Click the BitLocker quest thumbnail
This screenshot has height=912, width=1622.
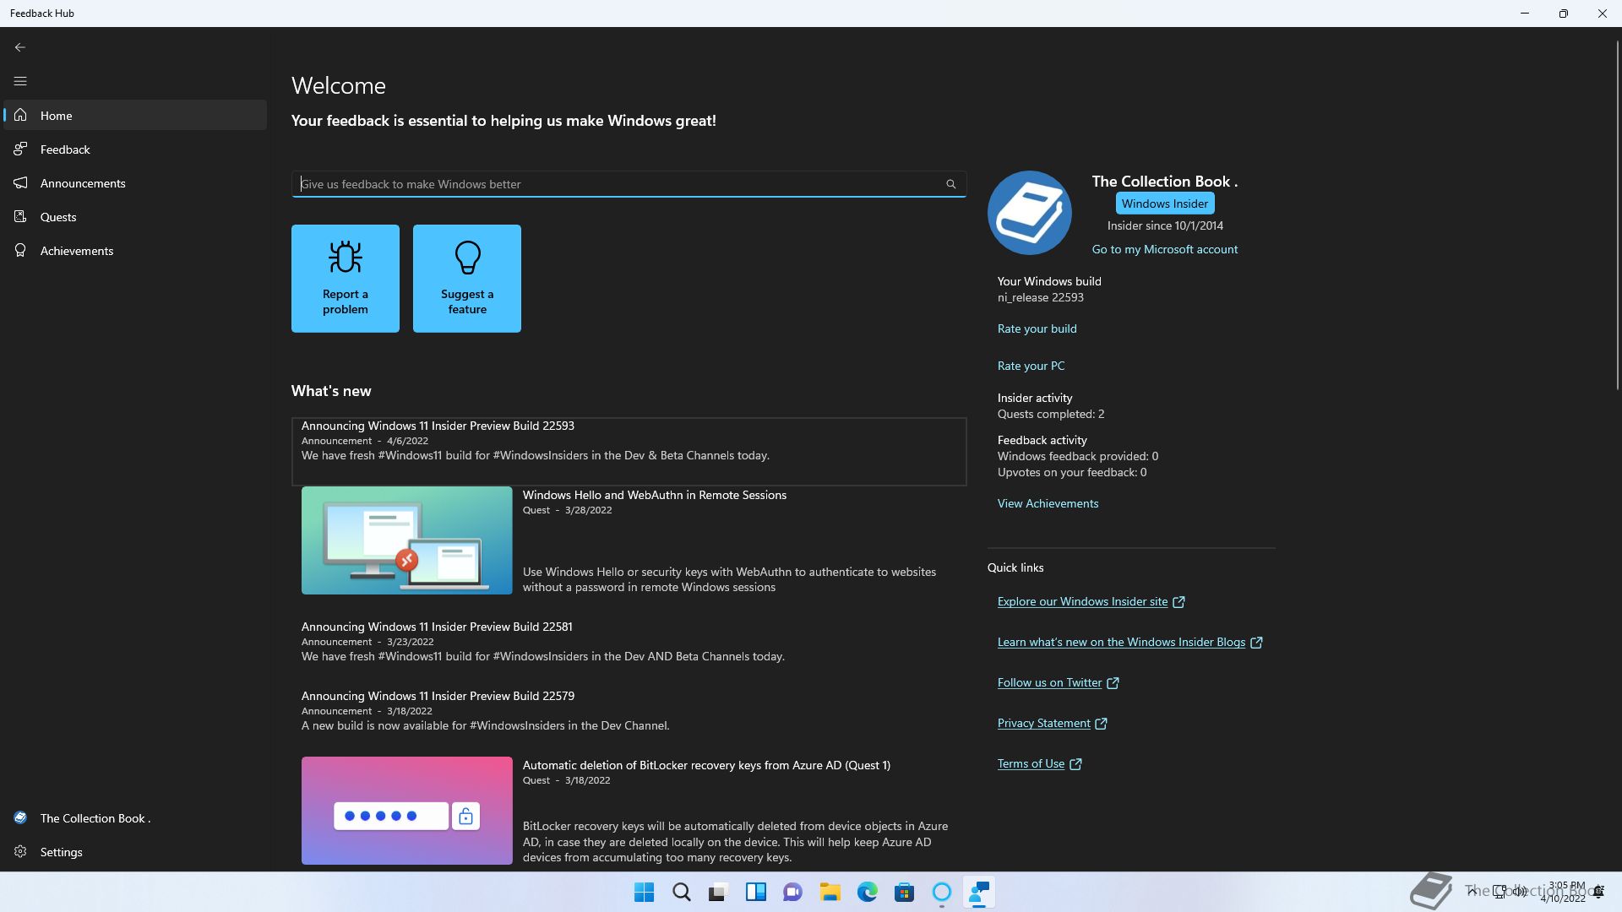pos(407,811)
